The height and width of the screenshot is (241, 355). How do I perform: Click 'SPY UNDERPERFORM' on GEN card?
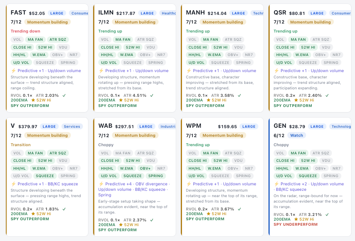(x=296, y=225)
